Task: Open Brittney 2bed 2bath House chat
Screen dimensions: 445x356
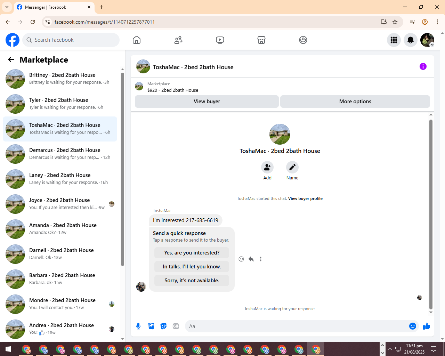Action: click(x=60, y=79)
